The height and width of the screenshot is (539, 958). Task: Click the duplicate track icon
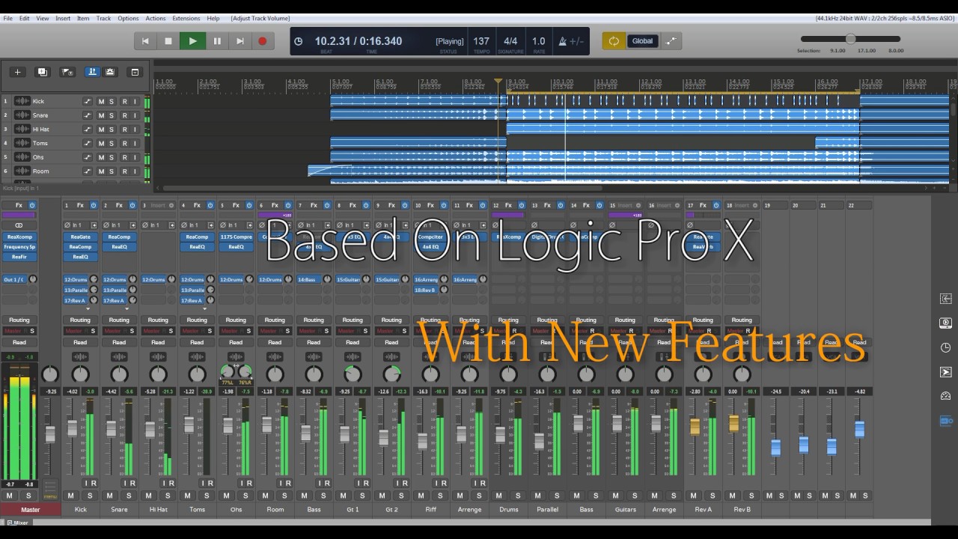[42, 72]
